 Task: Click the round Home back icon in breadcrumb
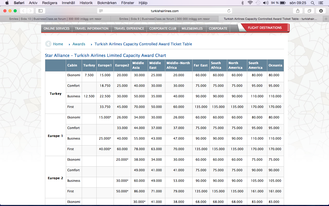pos(48,44)
